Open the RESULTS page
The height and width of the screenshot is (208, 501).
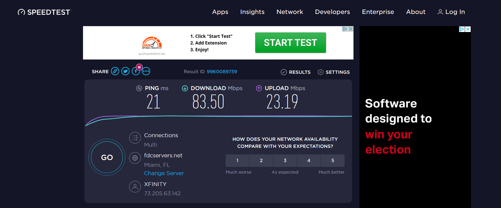300,72
